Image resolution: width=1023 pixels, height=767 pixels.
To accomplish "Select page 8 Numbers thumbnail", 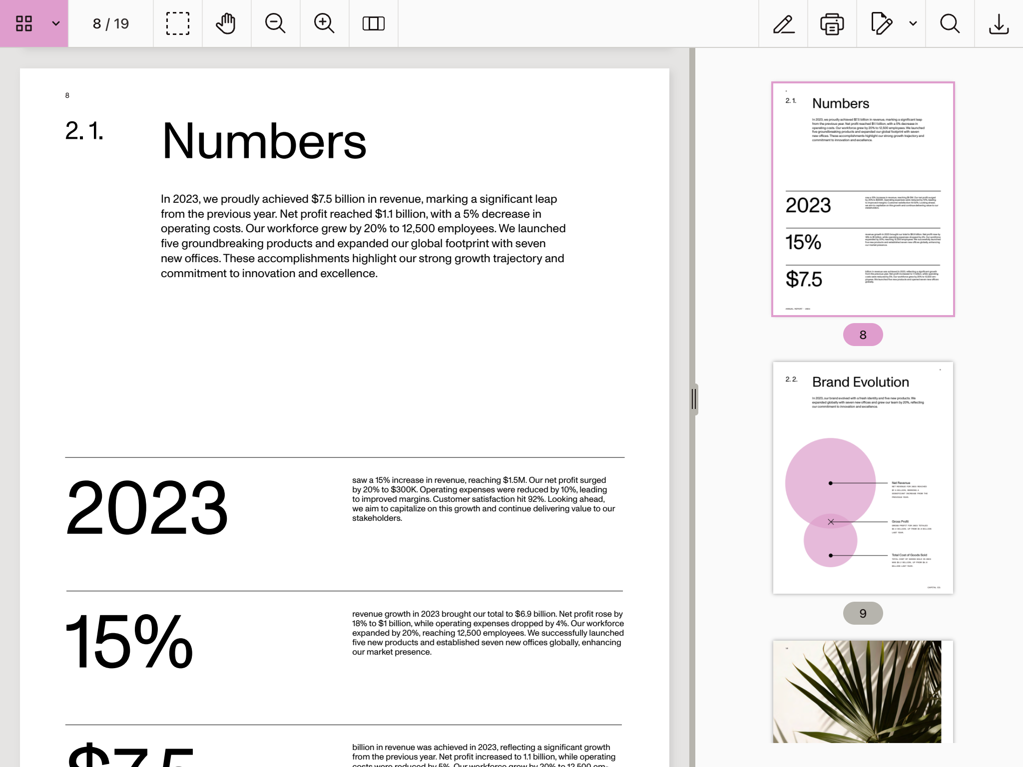I will click(x=863, y=199).
